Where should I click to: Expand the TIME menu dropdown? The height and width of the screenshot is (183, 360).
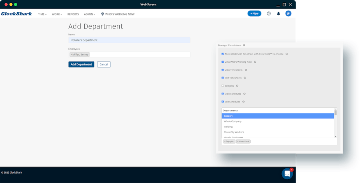(x=42, y=14)
